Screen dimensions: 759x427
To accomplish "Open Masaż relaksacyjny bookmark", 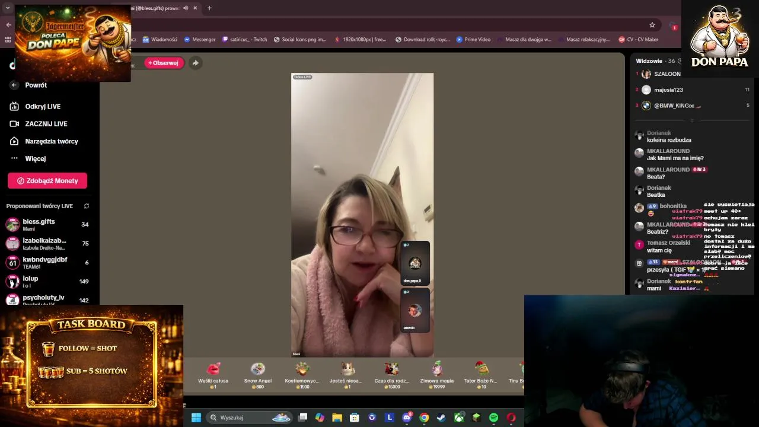I will pyautogui.click(x=584, y=40).
